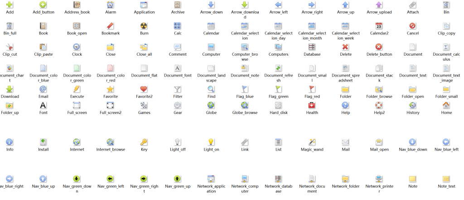Click the Document_font icon
This screenshot has width=464, height=200.
click(178, 68)
